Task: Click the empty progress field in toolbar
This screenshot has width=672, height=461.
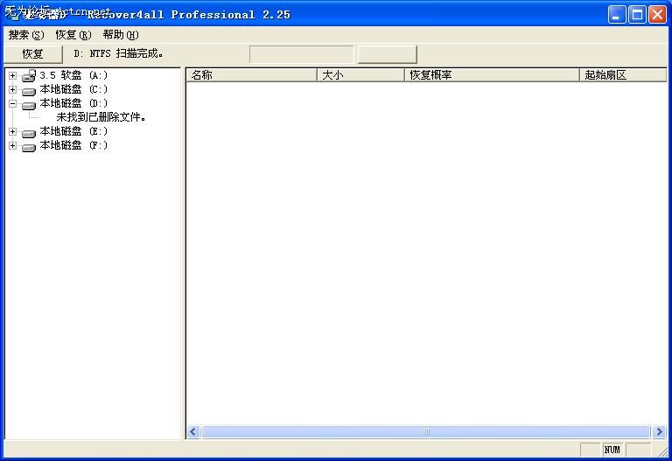Action: [x=302, y=54]
